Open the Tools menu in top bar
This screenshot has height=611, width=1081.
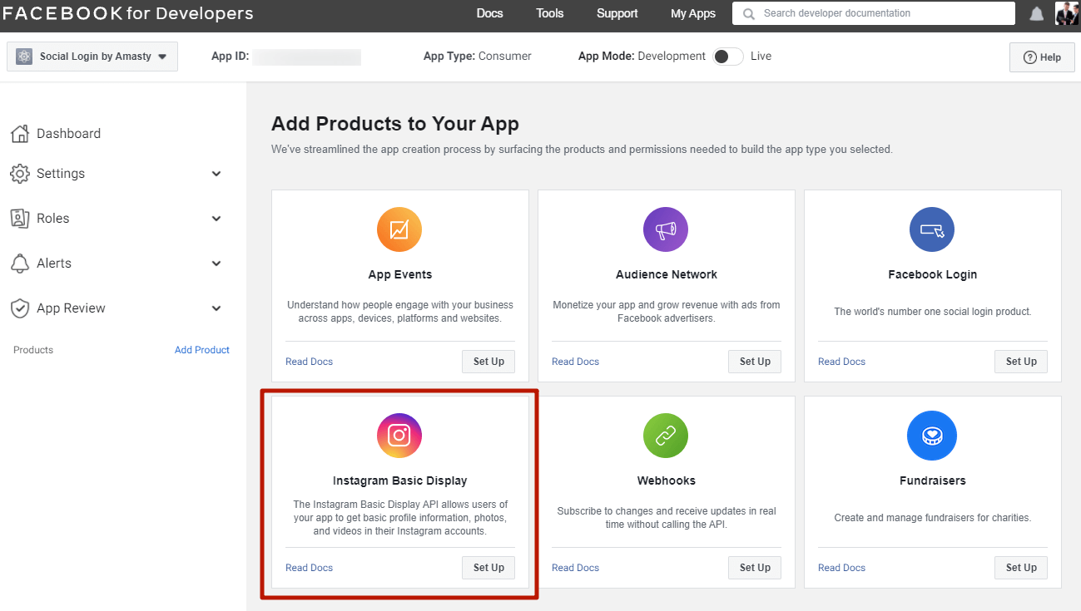[x=549, y=13]
